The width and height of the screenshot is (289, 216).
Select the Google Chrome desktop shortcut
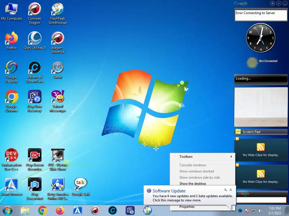click(11, 101)
